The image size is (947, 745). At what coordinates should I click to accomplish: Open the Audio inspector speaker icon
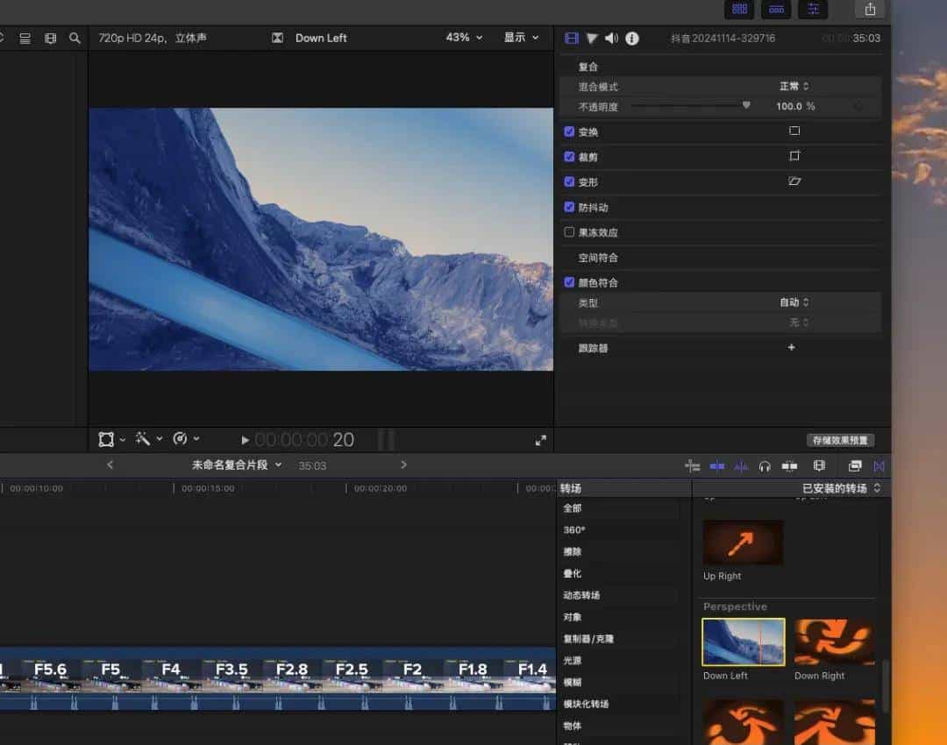(x=611, y=38)
